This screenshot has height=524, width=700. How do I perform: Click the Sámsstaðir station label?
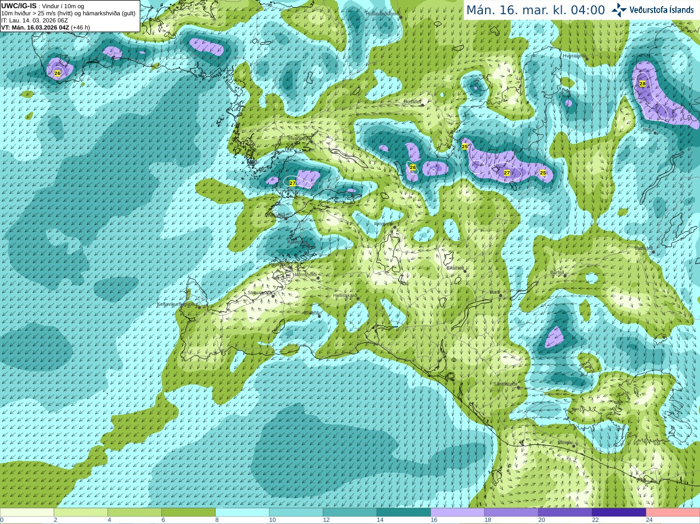pyautogui.click(x=505, y=384)
